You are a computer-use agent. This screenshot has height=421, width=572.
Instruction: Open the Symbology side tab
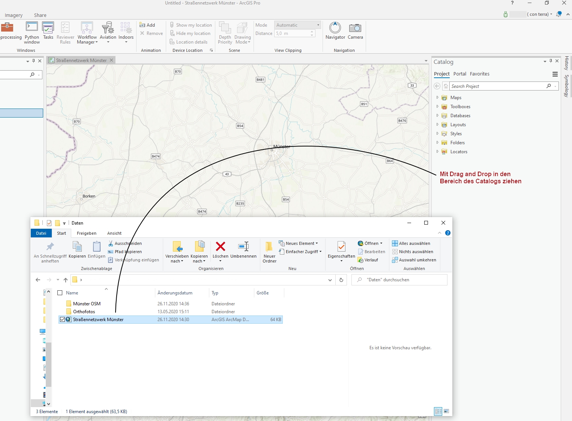pos(566,86)
